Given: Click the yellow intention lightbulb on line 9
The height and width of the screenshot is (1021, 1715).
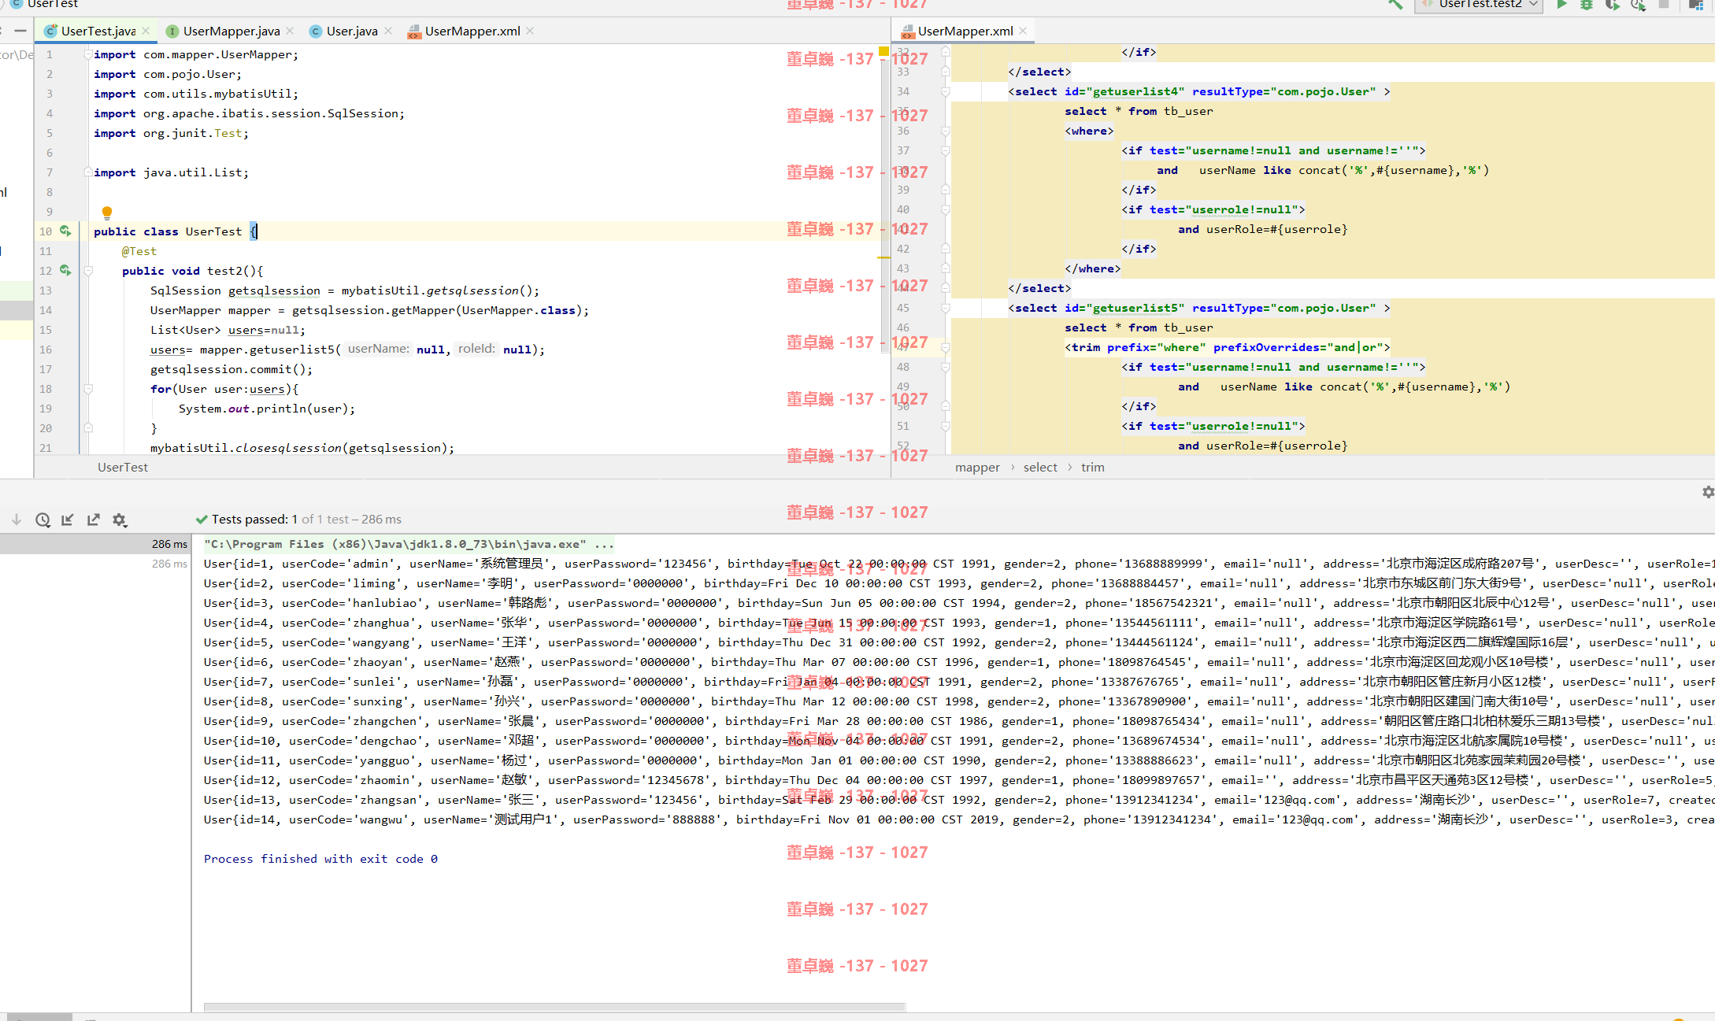Looking at the screenshot, I should click(107, 213).
